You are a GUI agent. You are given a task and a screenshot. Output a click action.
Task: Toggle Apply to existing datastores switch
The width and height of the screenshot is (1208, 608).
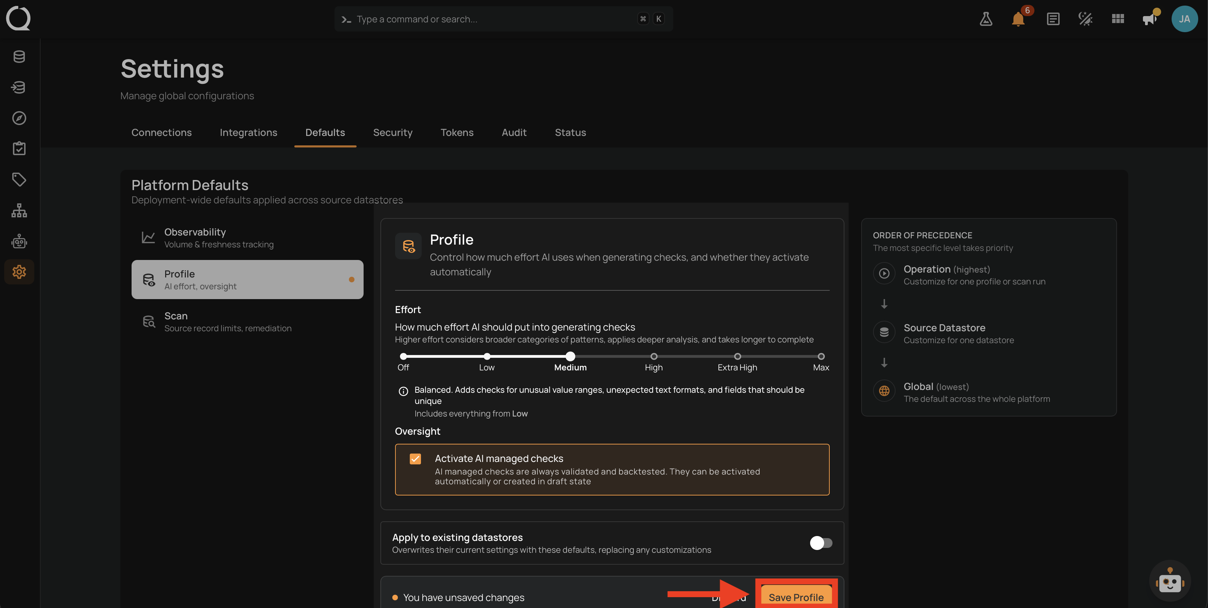pos(821,543)
